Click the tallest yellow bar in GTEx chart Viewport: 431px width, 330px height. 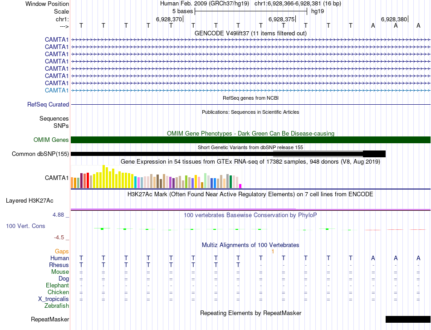click(x=103, y=176)
